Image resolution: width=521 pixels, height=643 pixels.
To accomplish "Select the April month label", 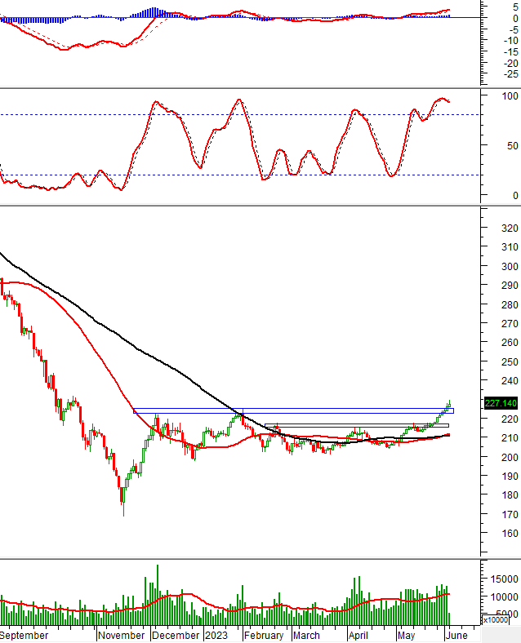I will click(358, 635).
